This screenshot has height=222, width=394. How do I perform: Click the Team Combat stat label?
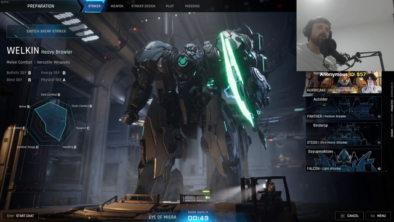[82, 106]
